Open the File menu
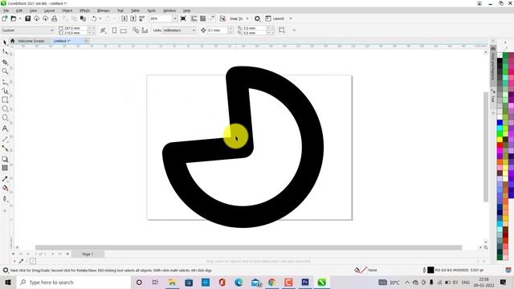The image size is (514, 289). (x=6, y=10)
